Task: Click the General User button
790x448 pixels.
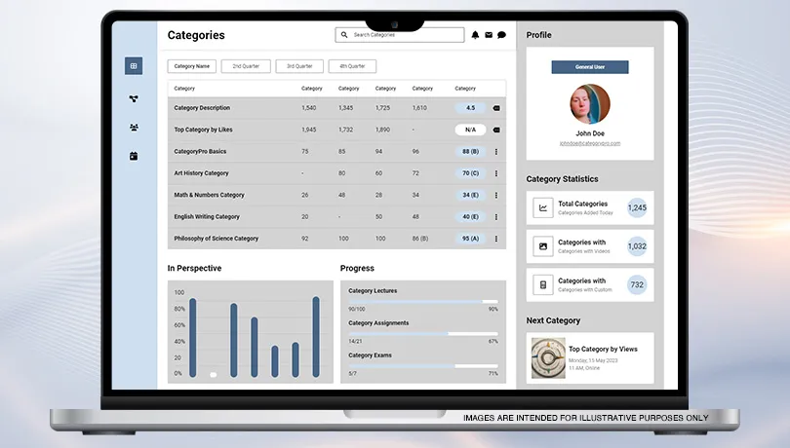Action: pos(590,67)
